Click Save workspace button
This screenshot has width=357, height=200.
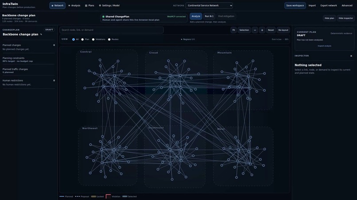(x=295, y=5)
